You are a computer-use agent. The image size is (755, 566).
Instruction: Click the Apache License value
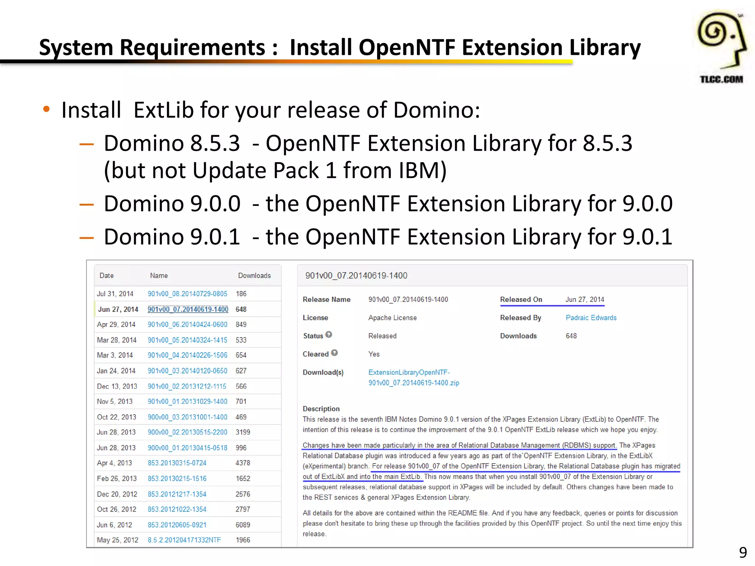click(392, 318)
